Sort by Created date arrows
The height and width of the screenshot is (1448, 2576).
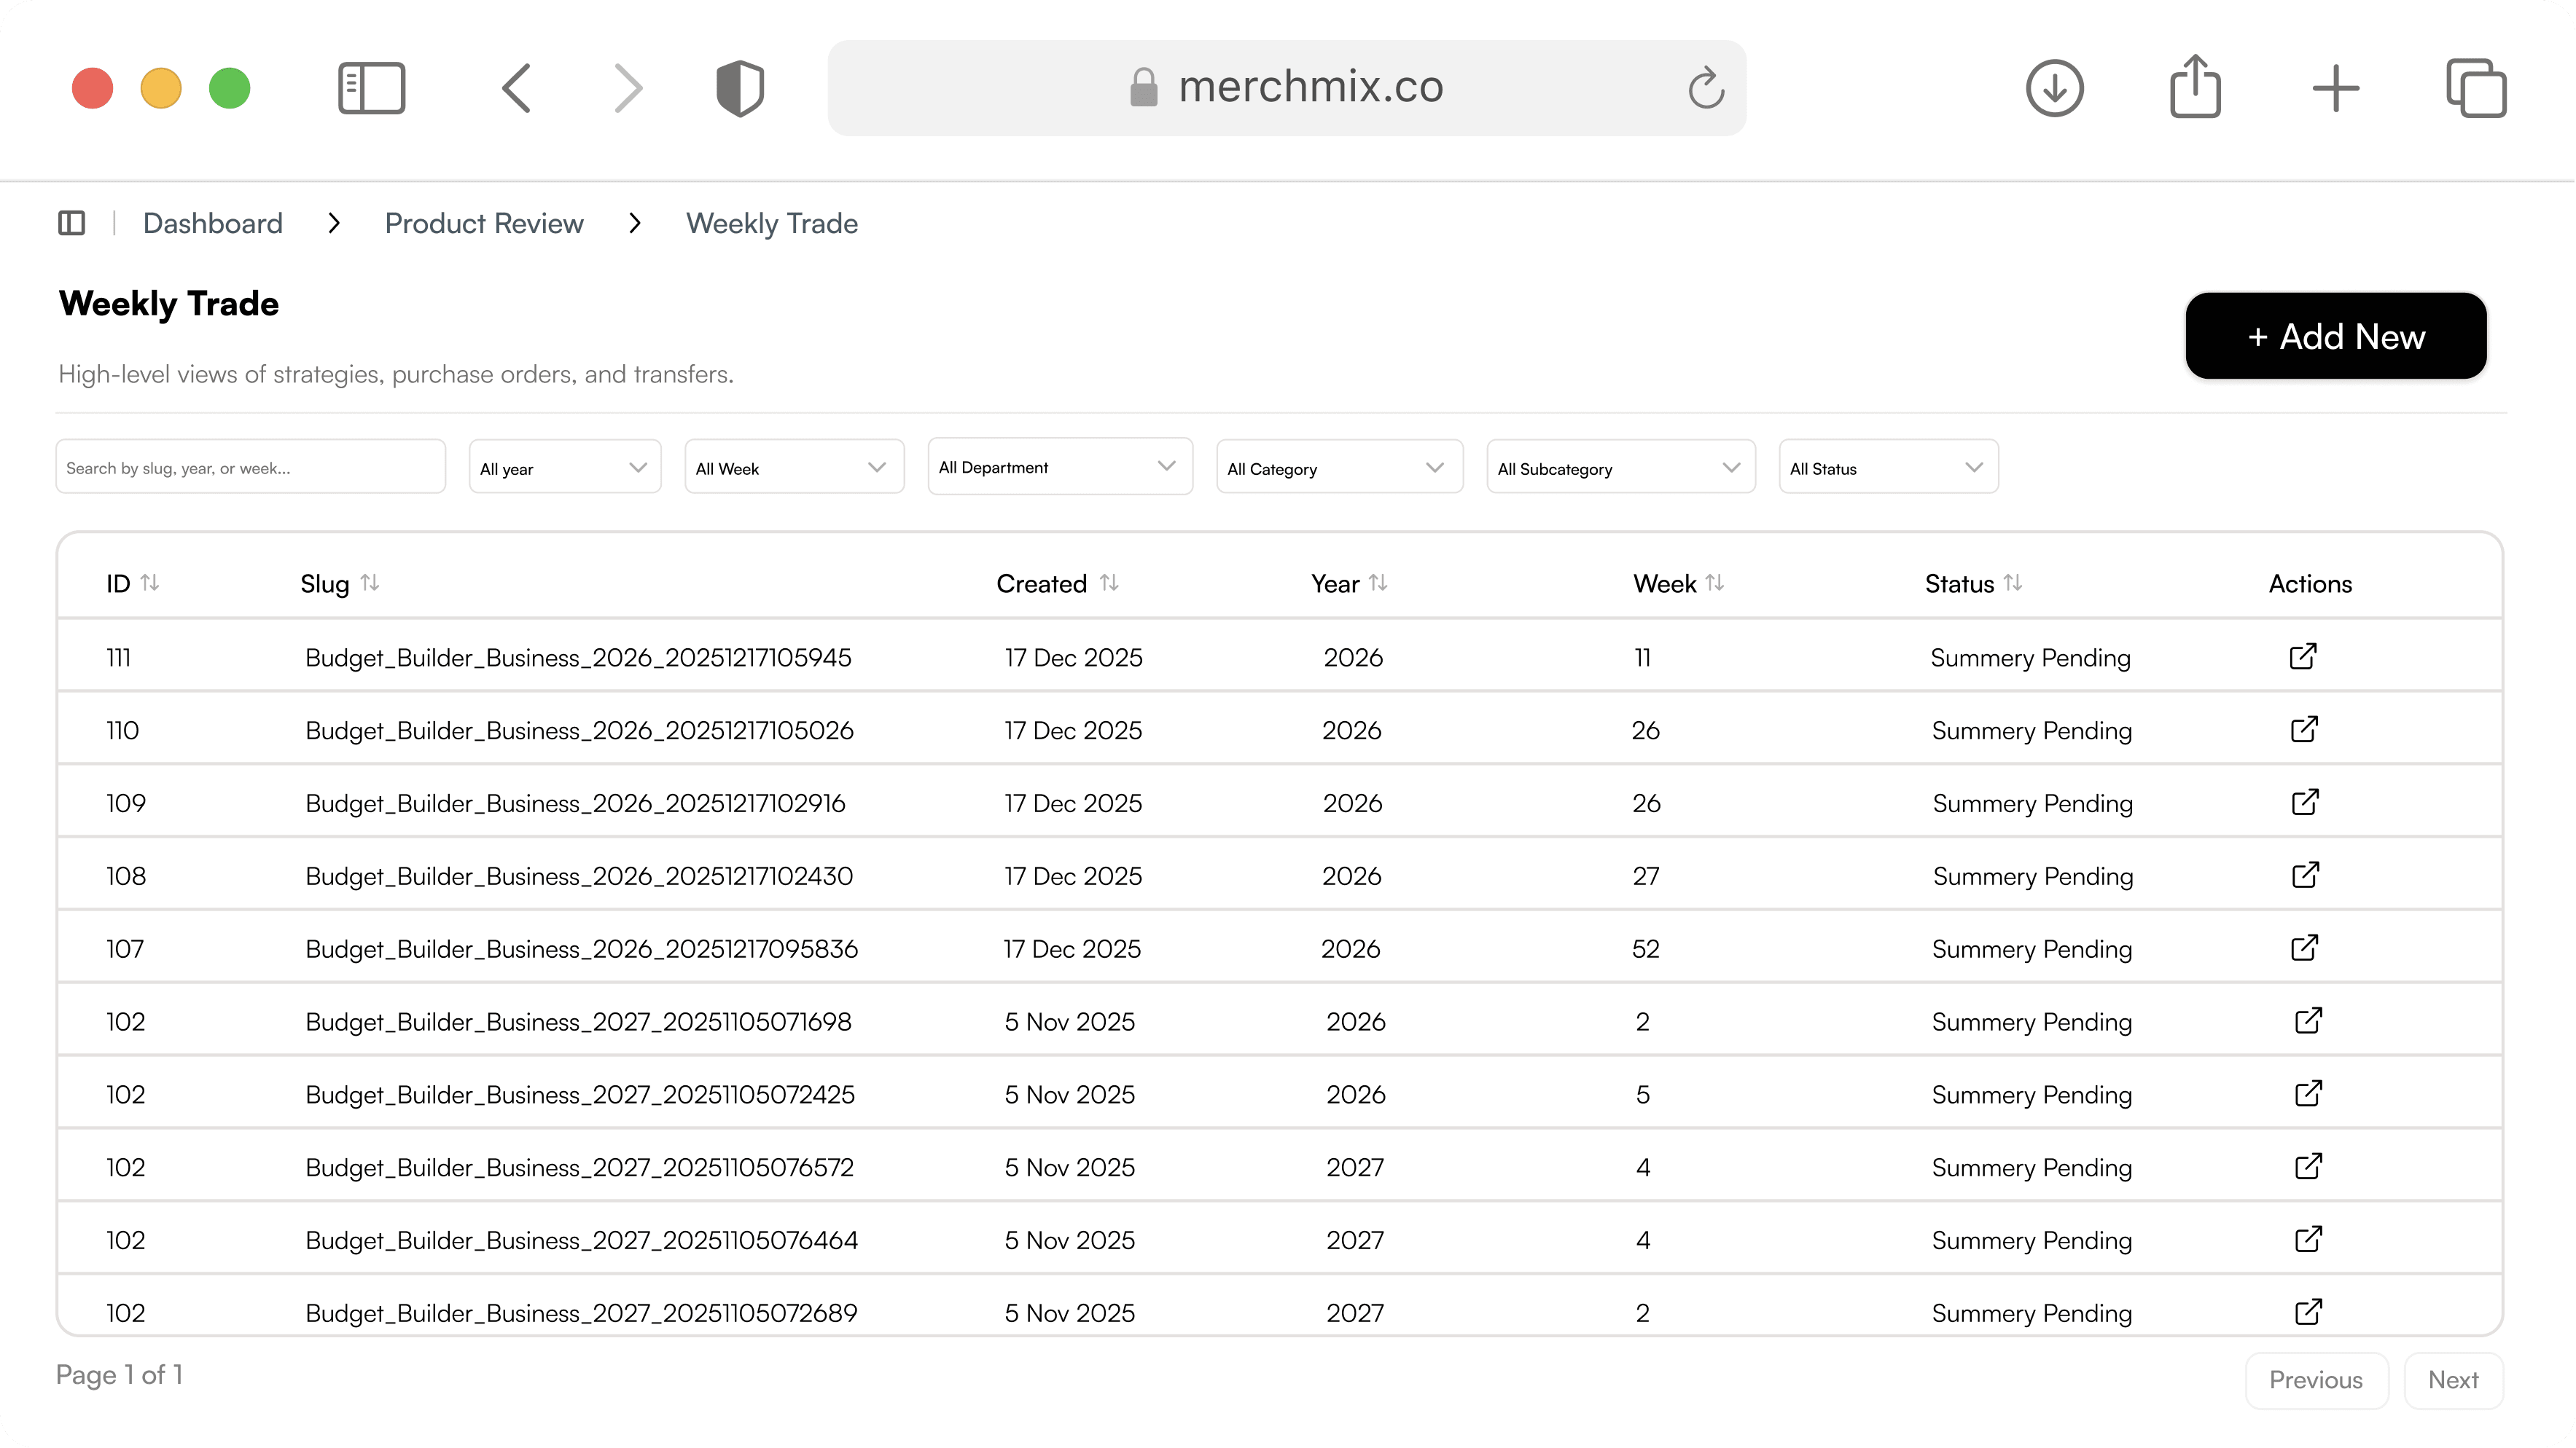click(1109, 583)
